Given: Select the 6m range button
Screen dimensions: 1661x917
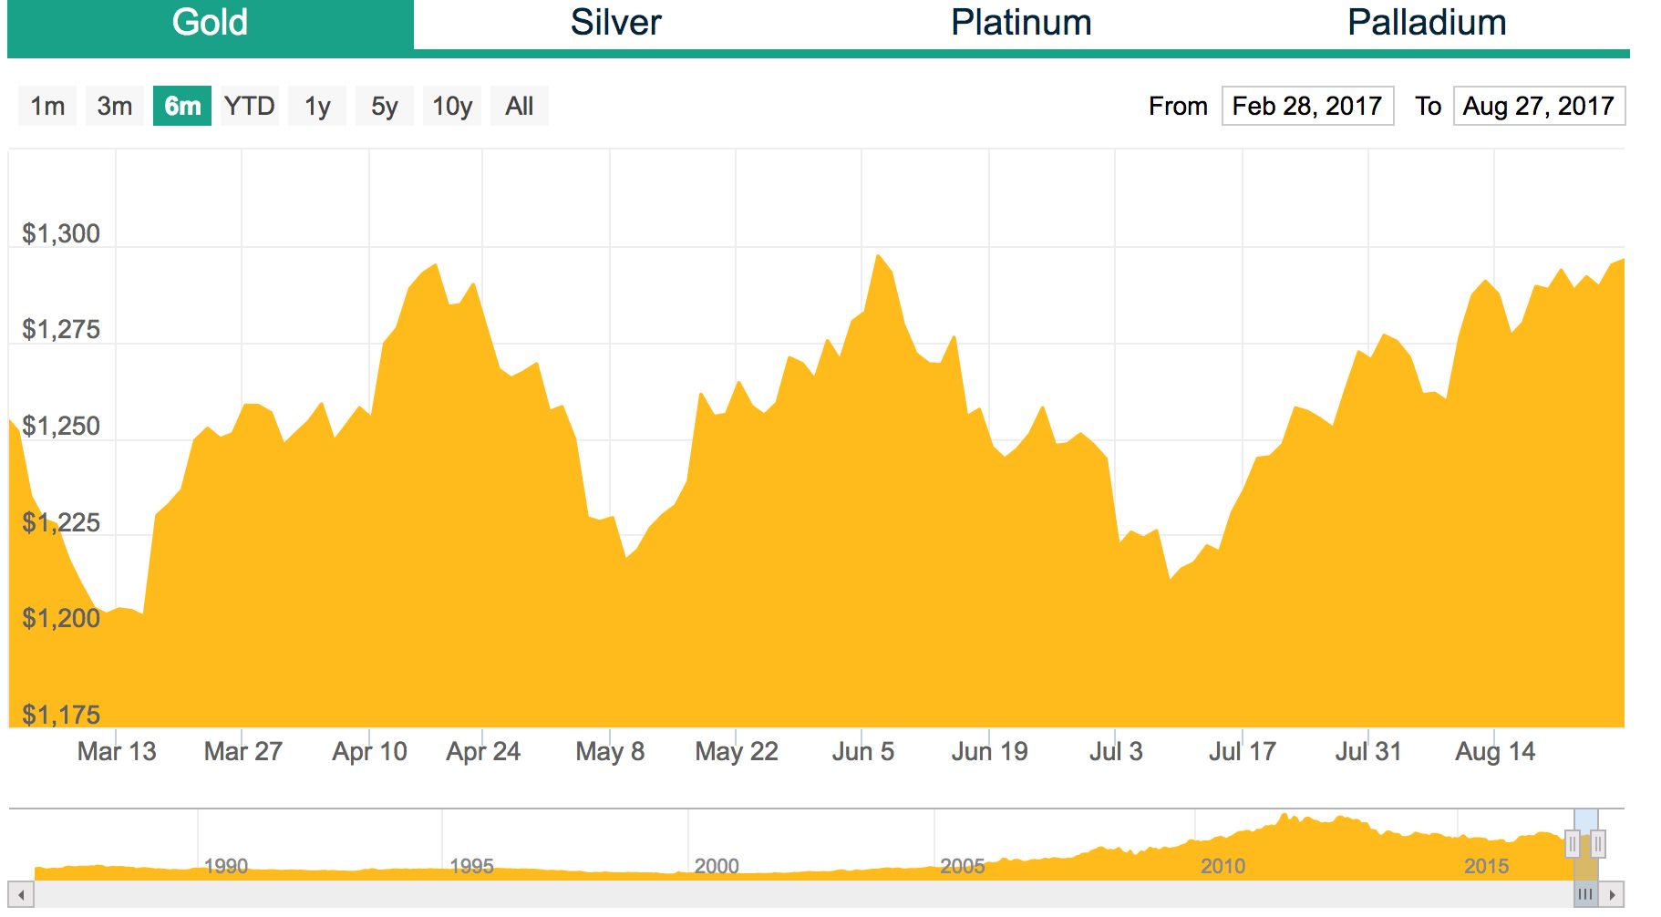Looking at the screenshot, I should coord(182,106).
